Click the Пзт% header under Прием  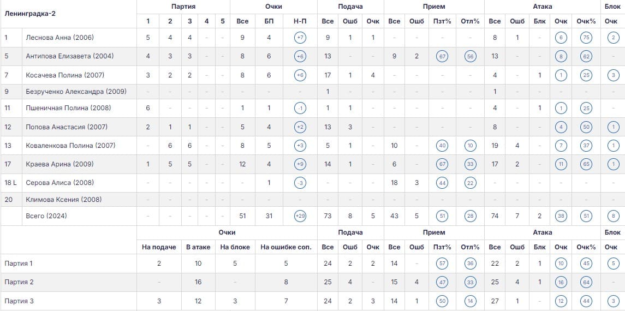[442, 21]
